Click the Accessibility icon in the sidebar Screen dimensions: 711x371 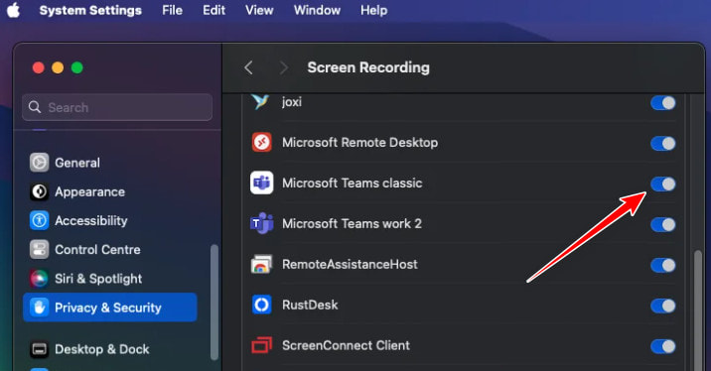(40, 220)
